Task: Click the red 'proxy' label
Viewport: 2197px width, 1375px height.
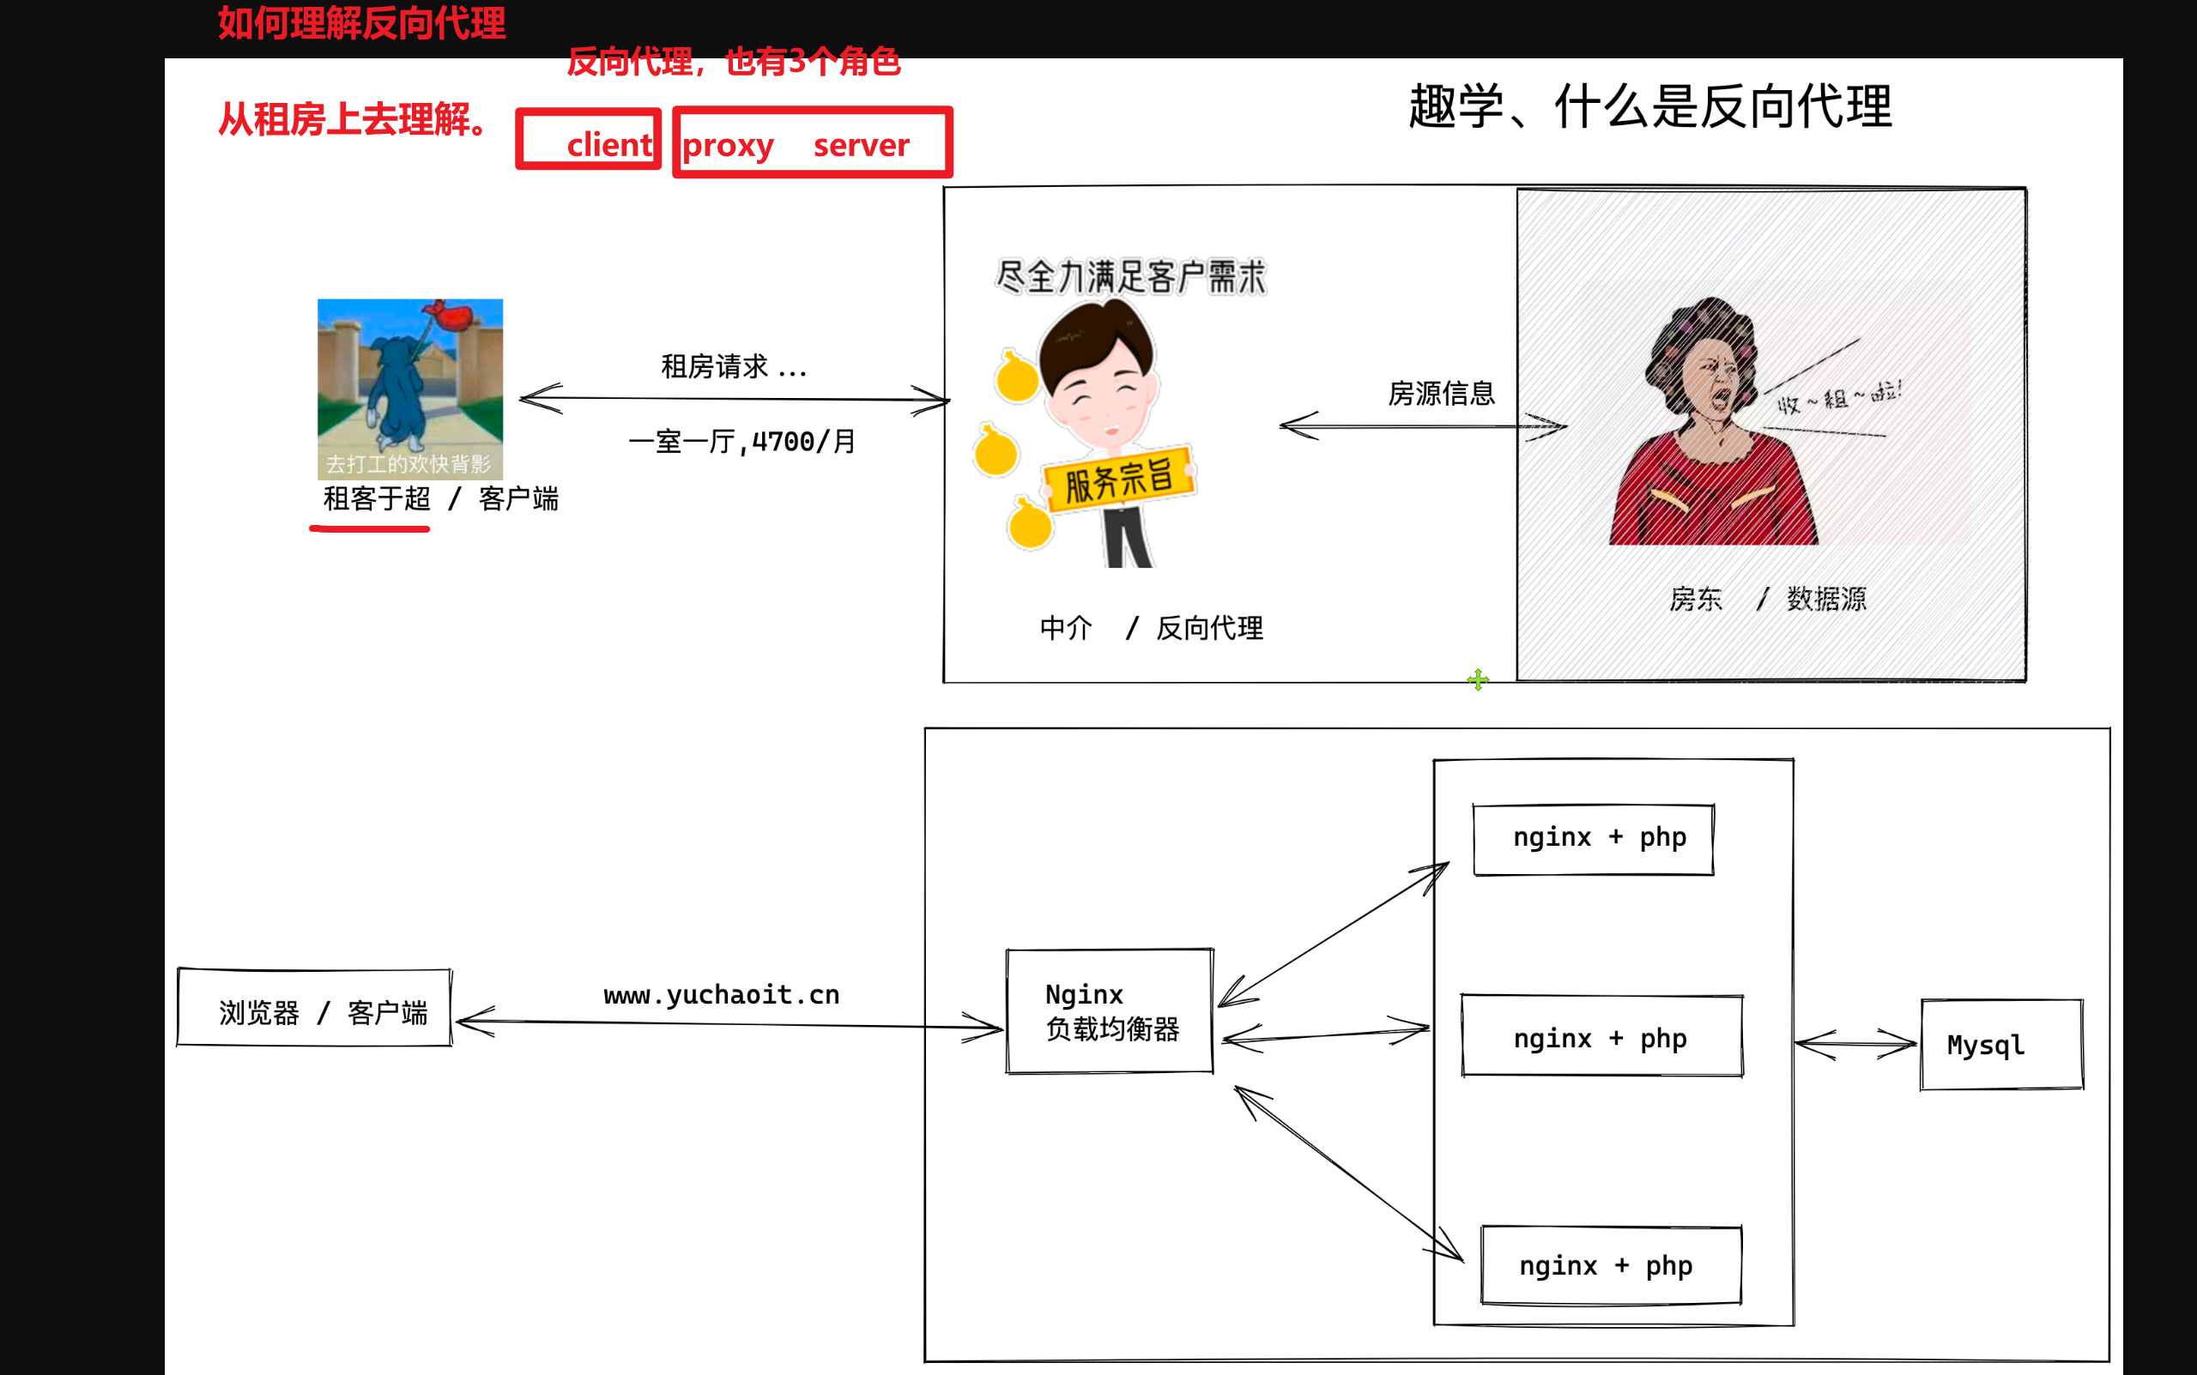Action: (x=728, y=146)
